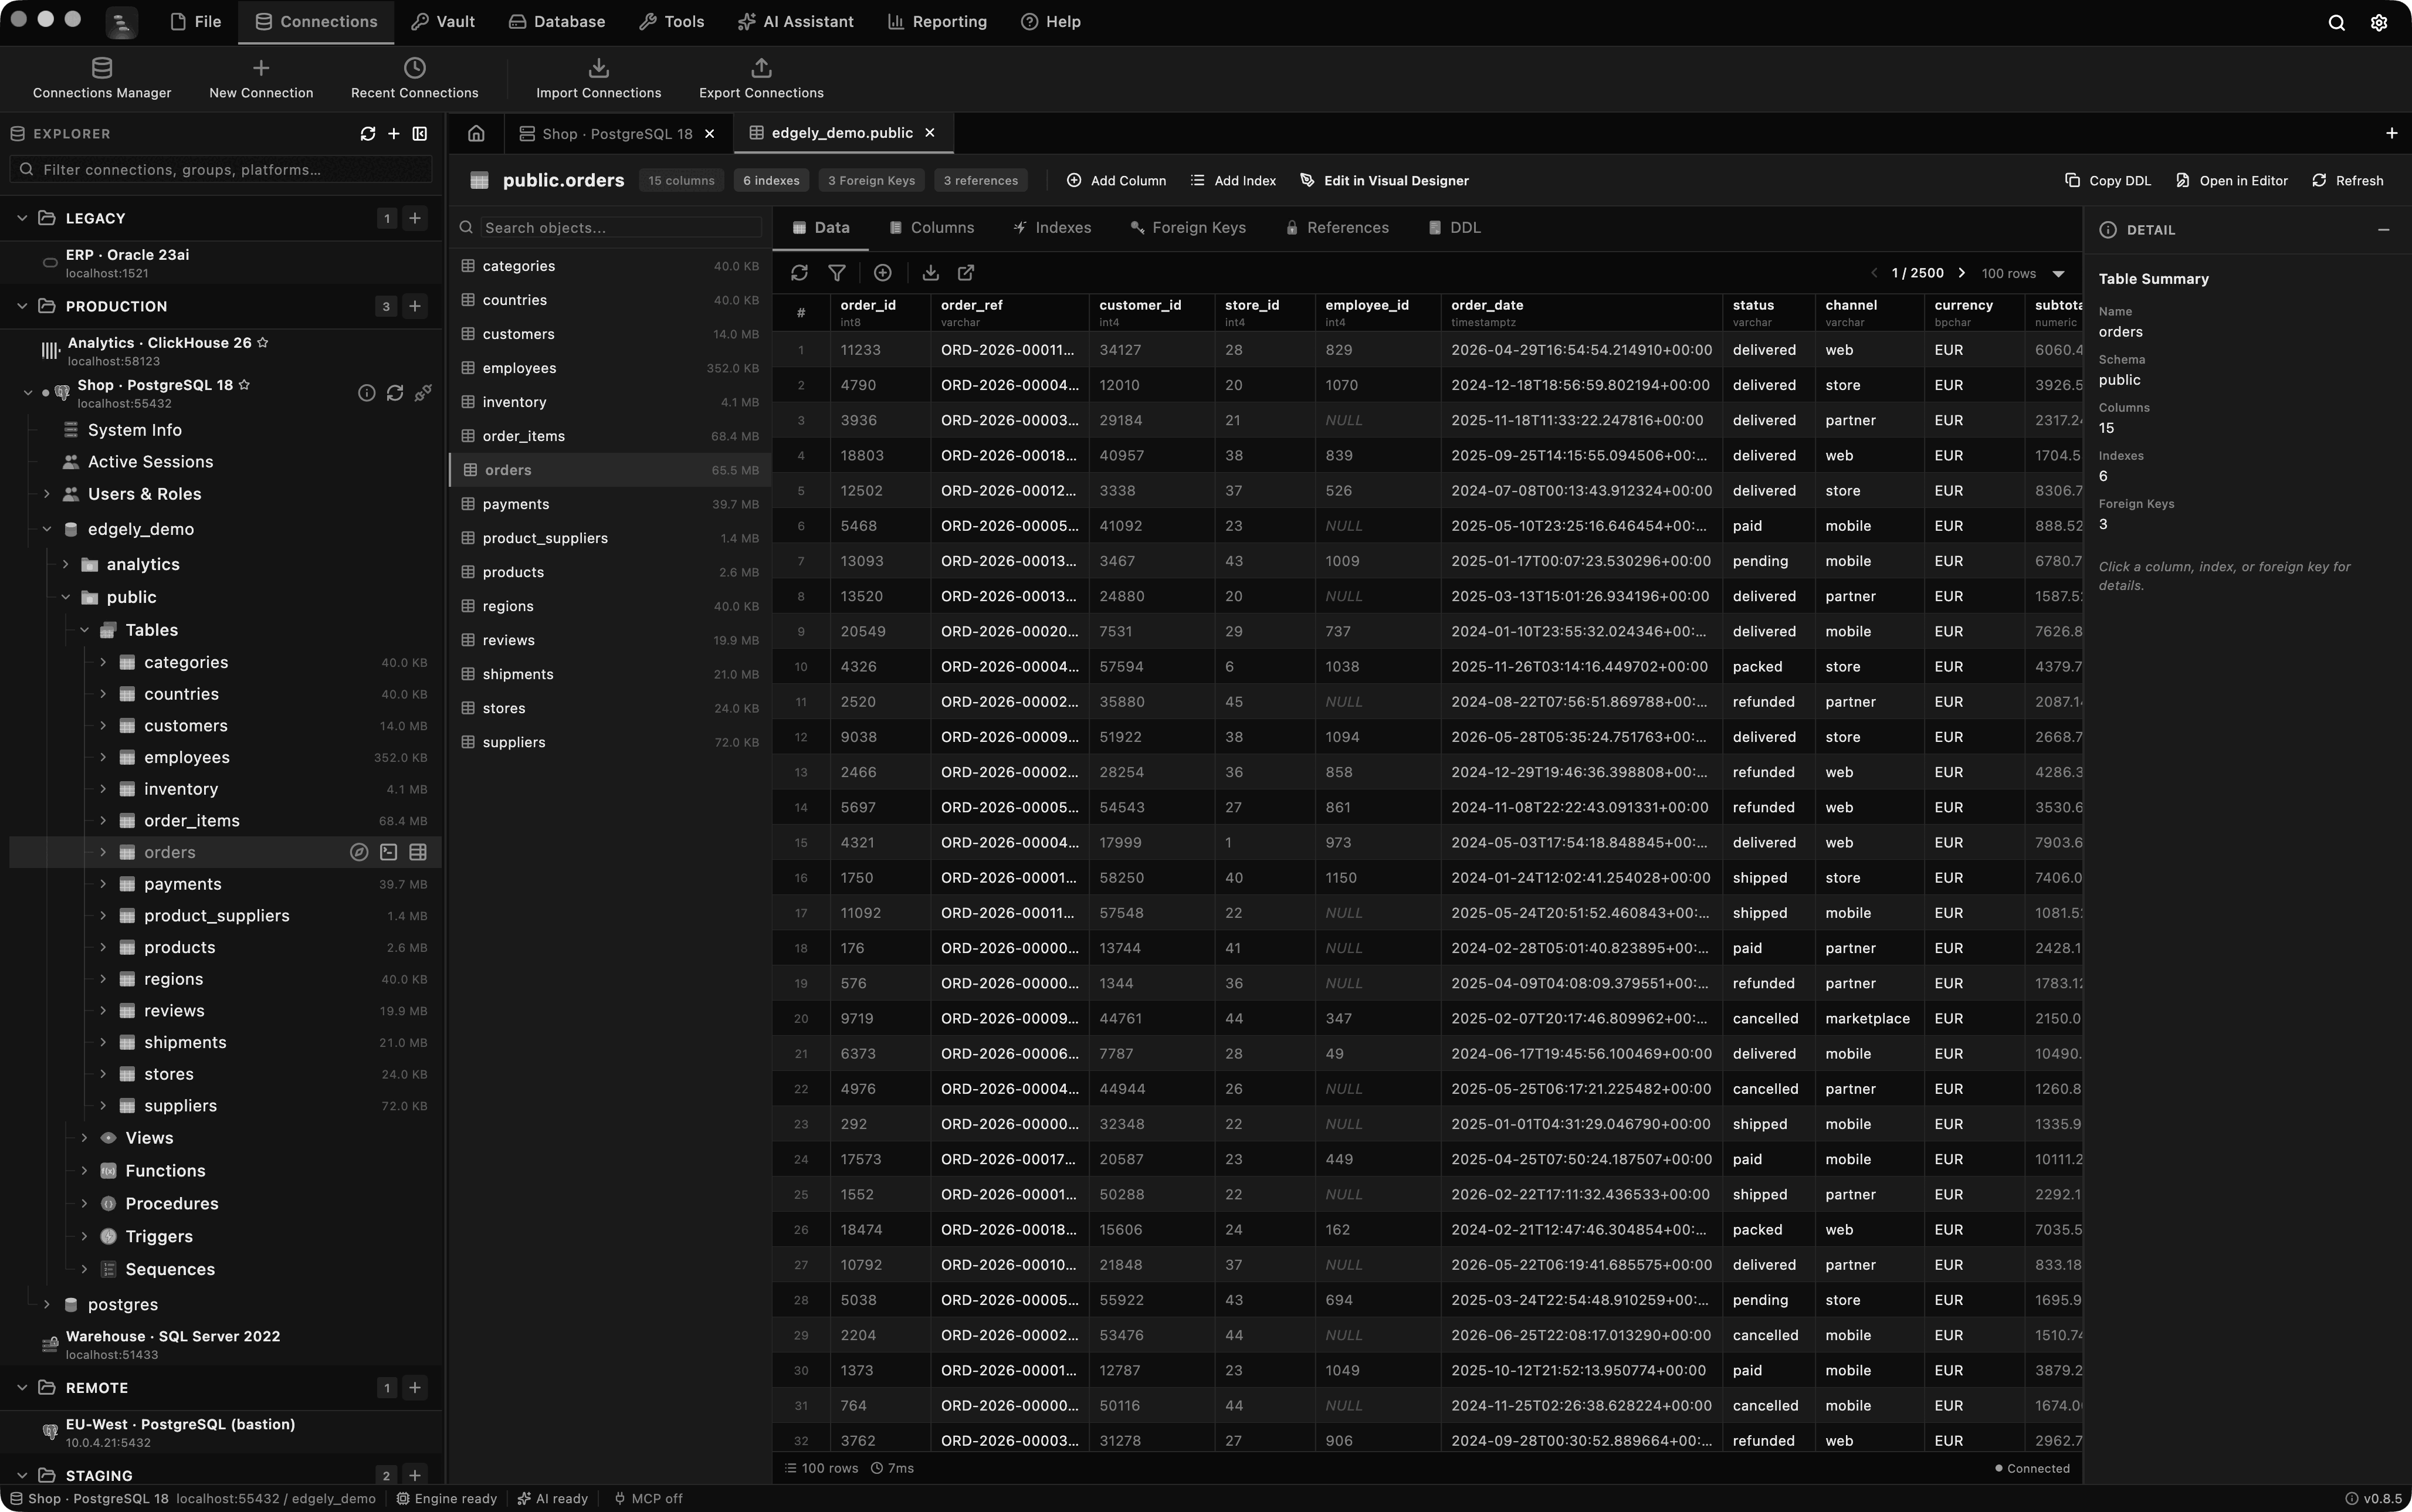Click Edit in Visual Designer
Screen dimensions: 2412x1512
click(1384, 181)
